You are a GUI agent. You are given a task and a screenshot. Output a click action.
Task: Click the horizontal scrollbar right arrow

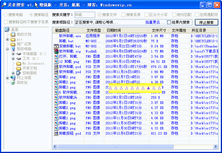(215, 146)
